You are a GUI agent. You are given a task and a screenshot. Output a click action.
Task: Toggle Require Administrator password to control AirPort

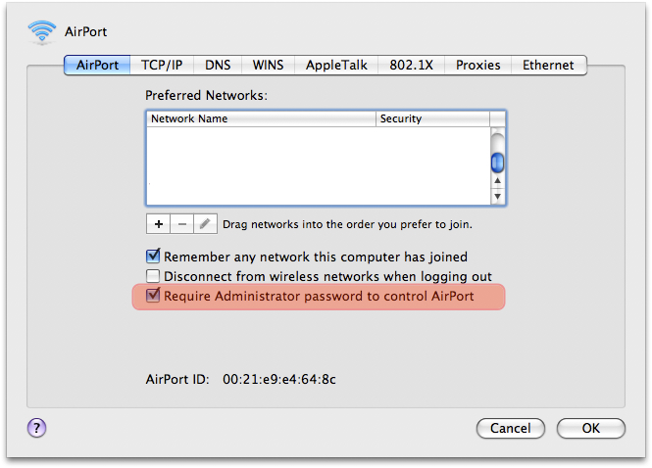click(x=153, y=296)
